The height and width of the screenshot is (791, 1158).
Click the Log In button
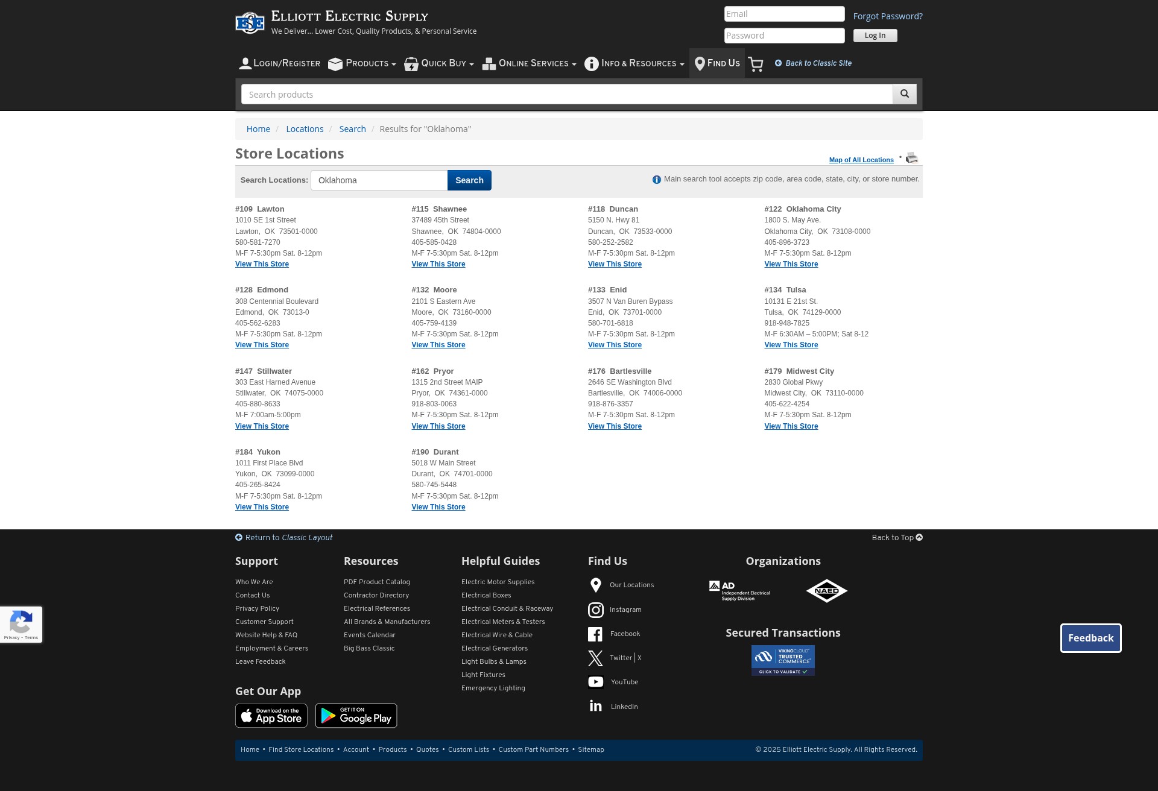click(875, 36)
